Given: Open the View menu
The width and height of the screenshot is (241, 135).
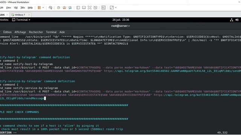Looking at the screenshot, I should coord(8,7).
